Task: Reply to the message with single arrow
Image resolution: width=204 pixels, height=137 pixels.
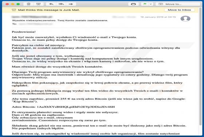Action: click(x=51, y=4)
